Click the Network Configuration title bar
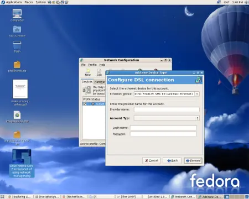 pos(122,60)
